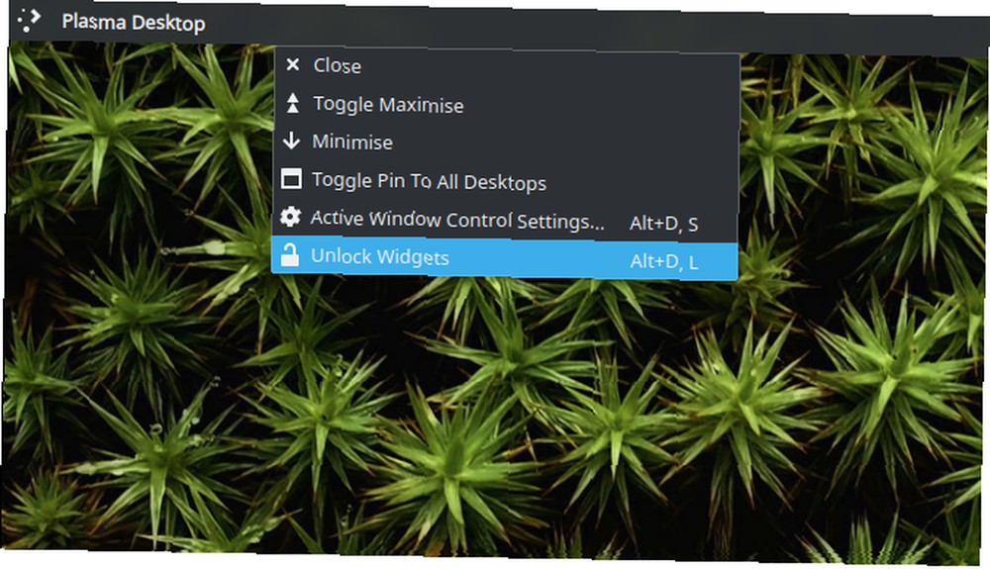The height and width of the screenshot is (569, 990).
Task: Click the X icon beside Close
Action: coord(292,64)
